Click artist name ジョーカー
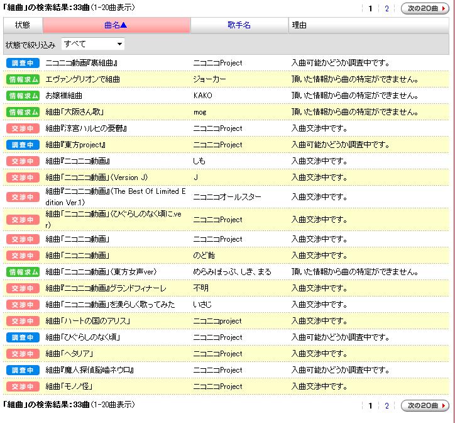Image resolution: width=455 pixels, height=423 pixels. (209, 79)
